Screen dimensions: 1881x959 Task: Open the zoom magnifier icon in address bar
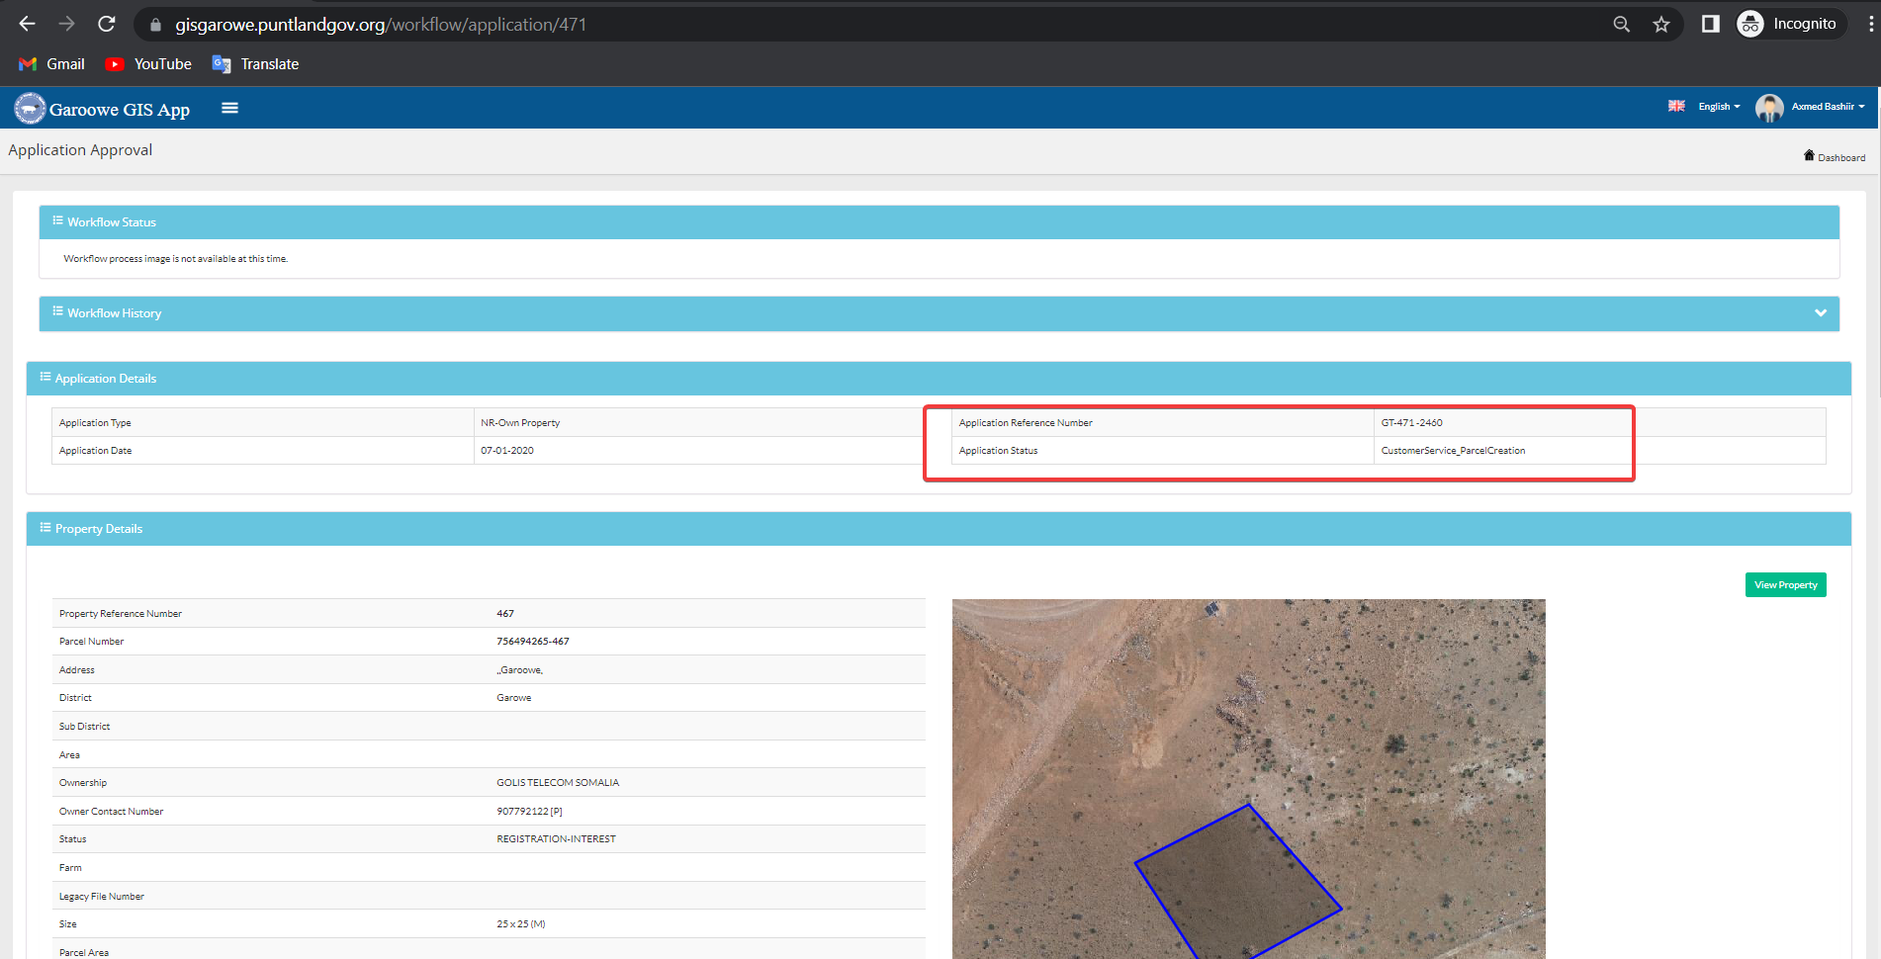(1621, 25)
